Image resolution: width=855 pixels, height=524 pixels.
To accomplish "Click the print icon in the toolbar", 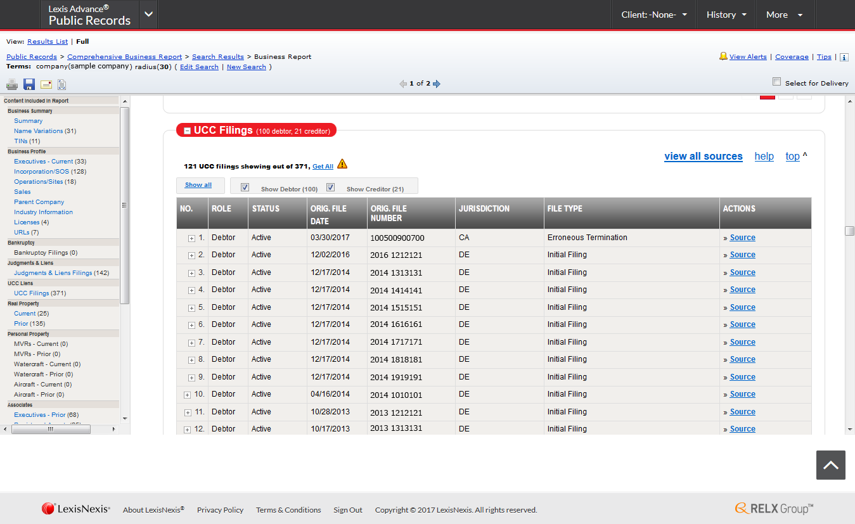I will pyautogui.click(x=12, y=84).
